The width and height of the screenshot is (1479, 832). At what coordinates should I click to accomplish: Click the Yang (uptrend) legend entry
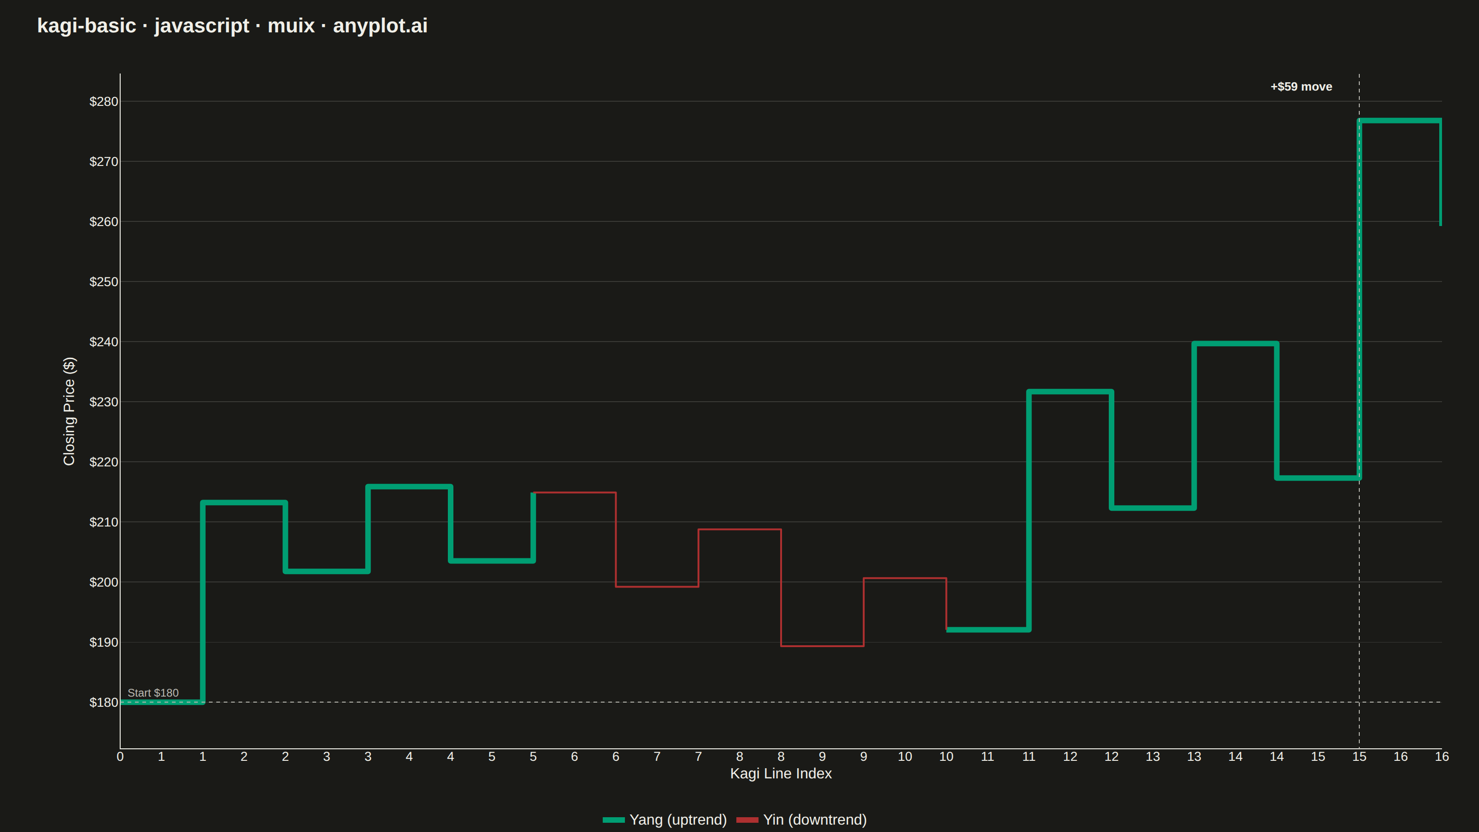click(664, 820)
